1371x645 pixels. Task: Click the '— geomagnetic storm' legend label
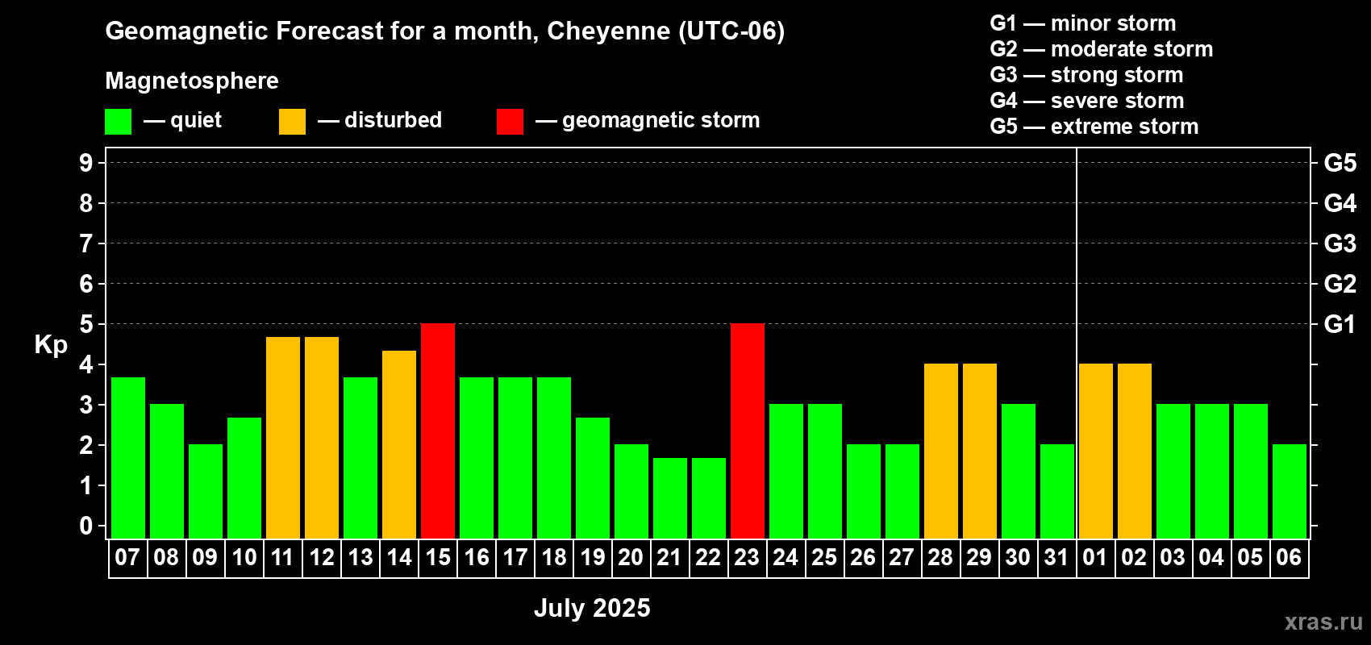(x=648, y=121)
